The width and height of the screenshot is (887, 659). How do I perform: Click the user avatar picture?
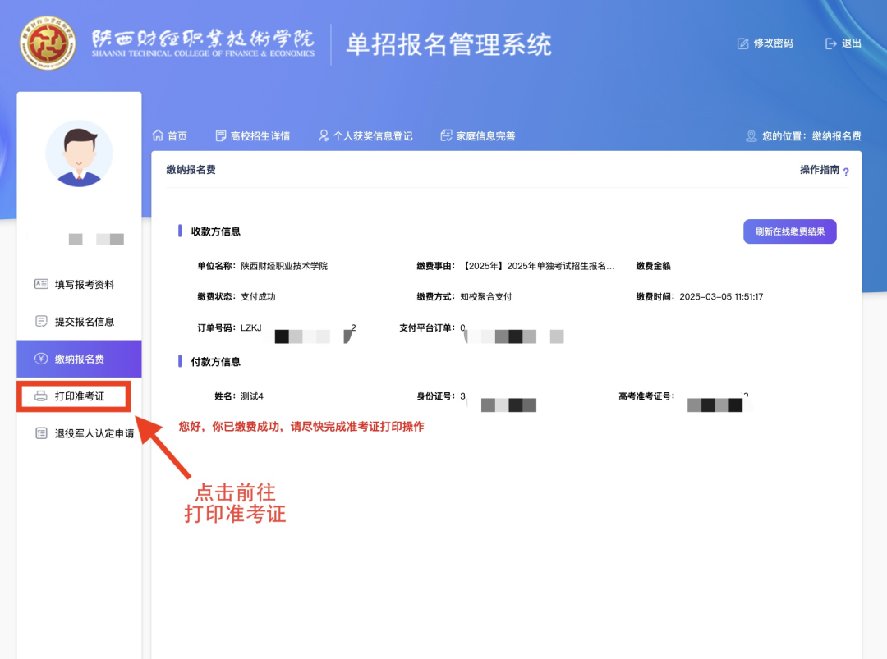79,153
